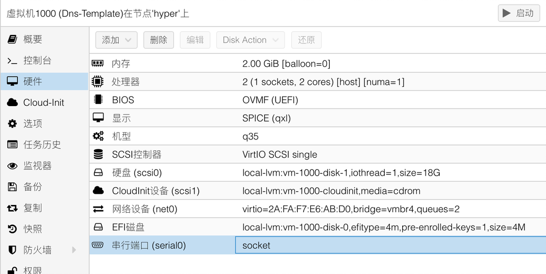
Task: Click the machine type gears icon
Action: pyautogui.click(x=98, y=136)
